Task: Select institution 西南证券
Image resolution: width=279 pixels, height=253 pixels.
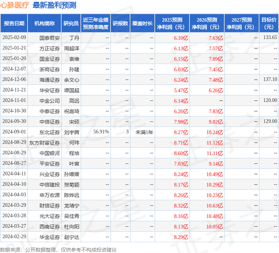Action: point(50,227)
